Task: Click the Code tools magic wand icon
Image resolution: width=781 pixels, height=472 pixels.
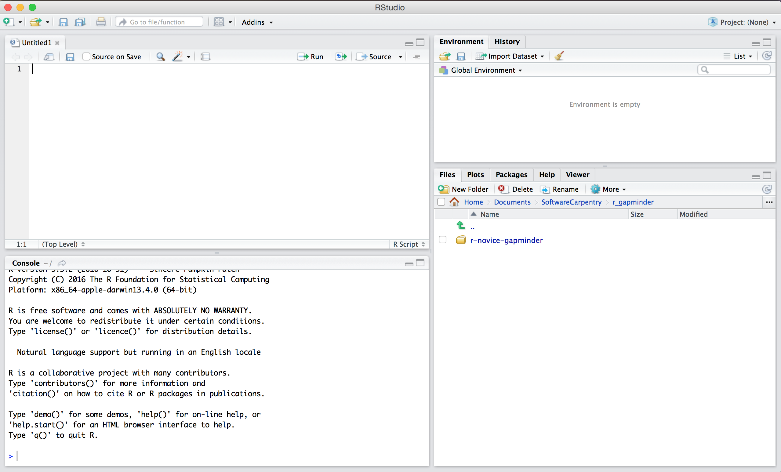Action: [x=177, y=56]
